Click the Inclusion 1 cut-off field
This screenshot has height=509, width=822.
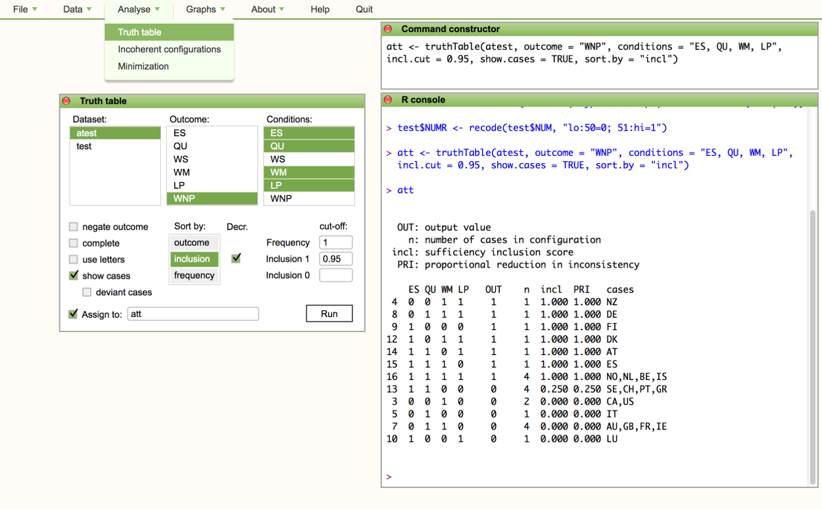click(335, 259)
